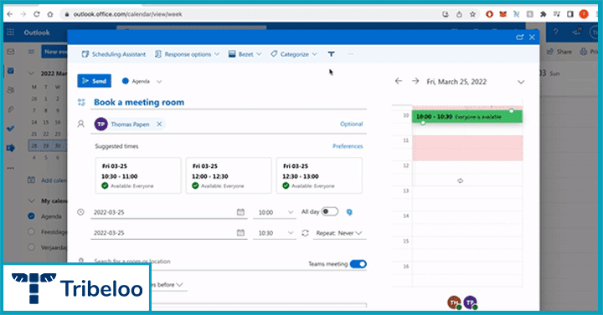Open the start date calendar picker
Viewport: 603px width, 315px height.
240,212
